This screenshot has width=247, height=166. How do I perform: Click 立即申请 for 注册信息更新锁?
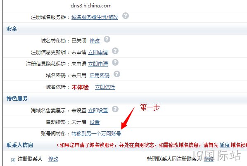[98, 52]
